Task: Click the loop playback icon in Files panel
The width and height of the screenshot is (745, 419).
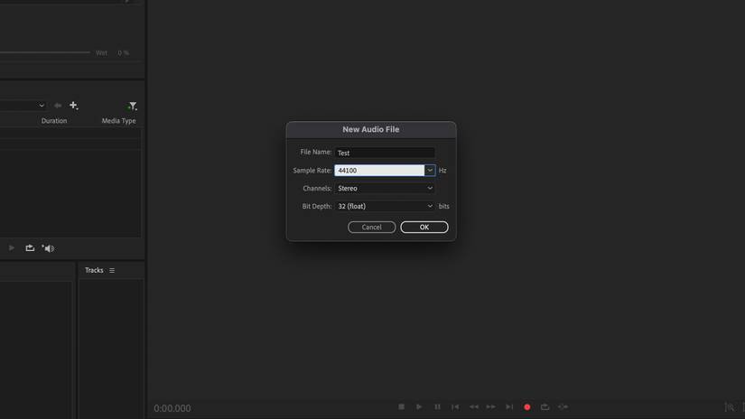Action: [30, 248]
